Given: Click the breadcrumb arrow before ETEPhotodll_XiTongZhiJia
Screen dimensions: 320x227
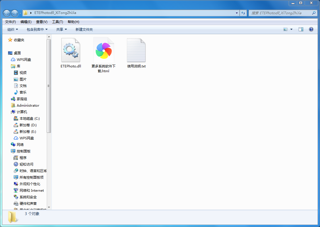Looking at the screenshot, I should coord(31,13).
